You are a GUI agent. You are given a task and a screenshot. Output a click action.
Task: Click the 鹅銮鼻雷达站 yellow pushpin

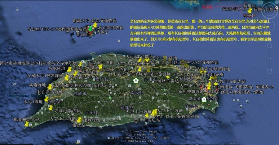coord(27,124)
